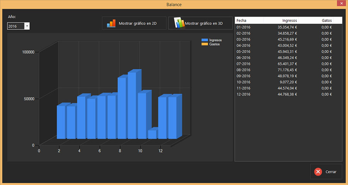
Task: Click the 45.943,31 € income value
Action: pyautogui.click(x=287, y=51)
